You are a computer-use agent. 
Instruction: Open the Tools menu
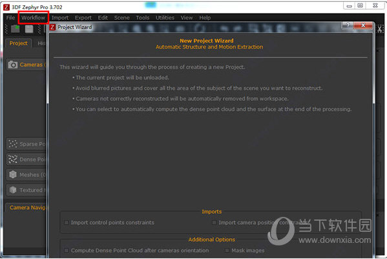coord(142,18)
